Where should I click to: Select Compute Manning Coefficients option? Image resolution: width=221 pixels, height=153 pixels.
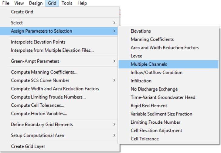pyautogui.click(x=44, y=72)
